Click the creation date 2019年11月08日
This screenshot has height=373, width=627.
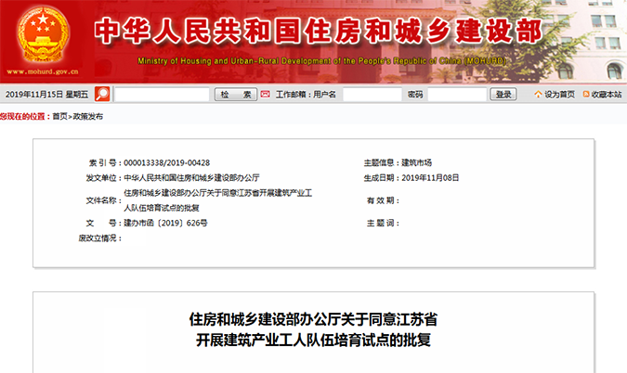point(430,178)
